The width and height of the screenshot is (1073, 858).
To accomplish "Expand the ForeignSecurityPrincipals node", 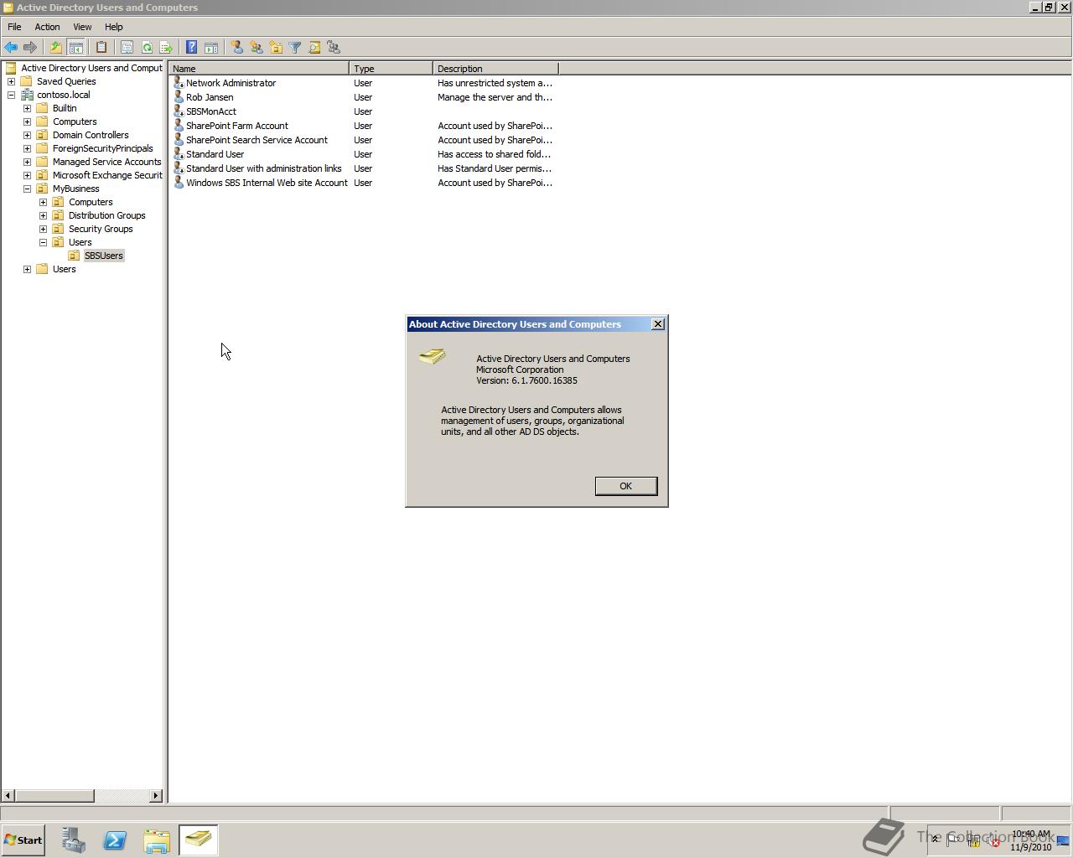I will [27, 148].
